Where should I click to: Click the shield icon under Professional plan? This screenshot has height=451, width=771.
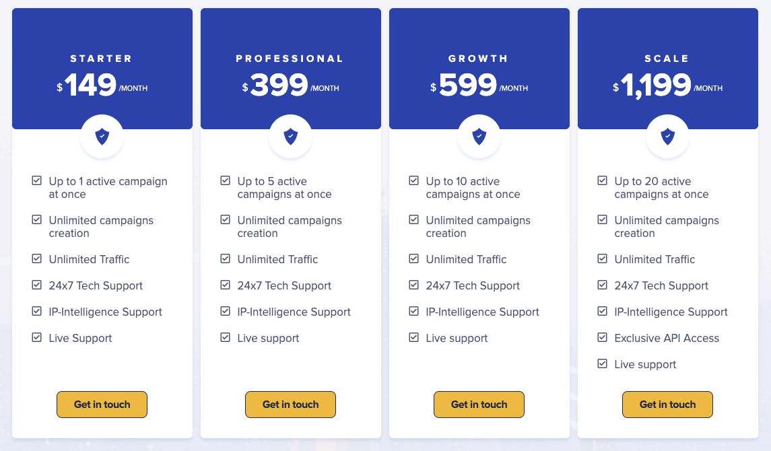click(290, 137)
